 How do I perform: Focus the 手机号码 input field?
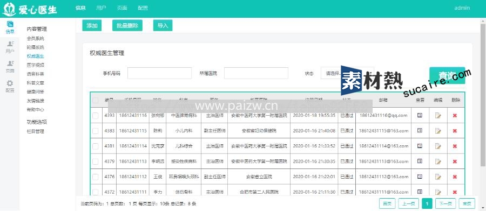pyautogui.click(x=160, y=73)
